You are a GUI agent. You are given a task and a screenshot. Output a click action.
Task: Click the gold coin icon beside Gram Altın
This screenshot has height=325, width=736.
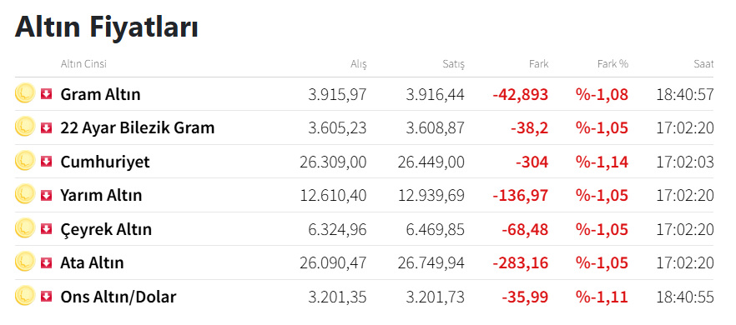point(25,92)
